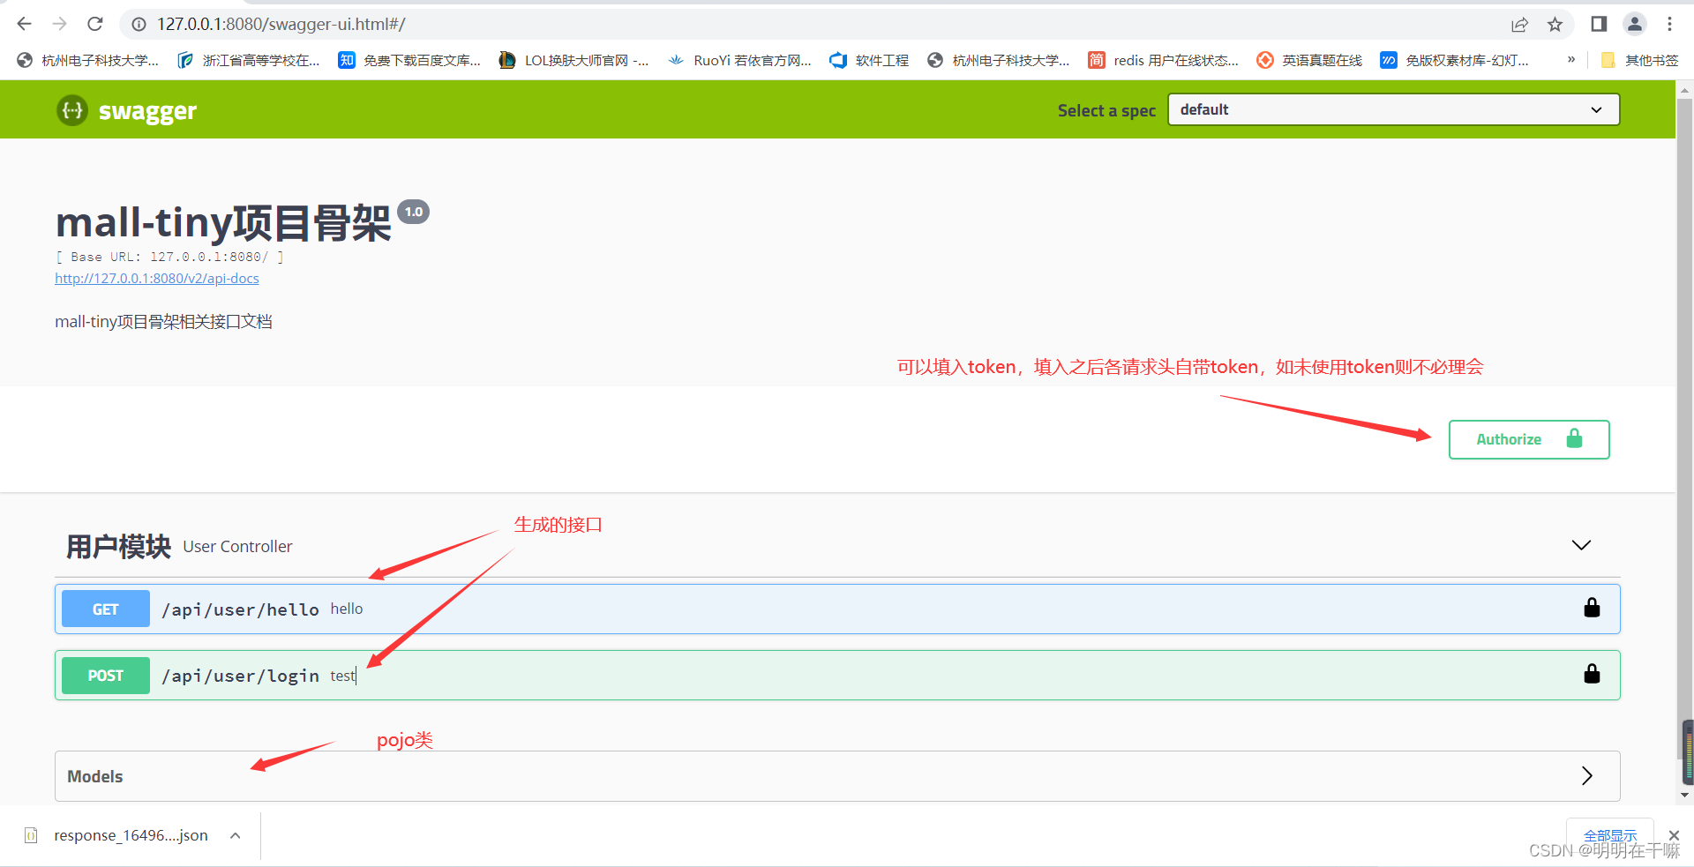
Task: Open the browser three-dot menu
Action: [x=1669, y=24]
